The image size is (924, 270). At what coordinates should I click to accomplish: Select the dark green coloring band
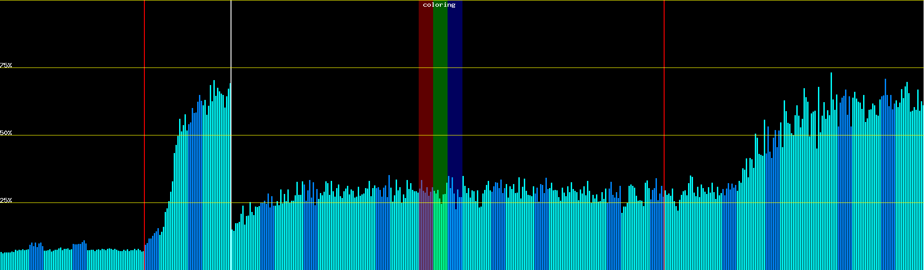click(x=440, y=90)
